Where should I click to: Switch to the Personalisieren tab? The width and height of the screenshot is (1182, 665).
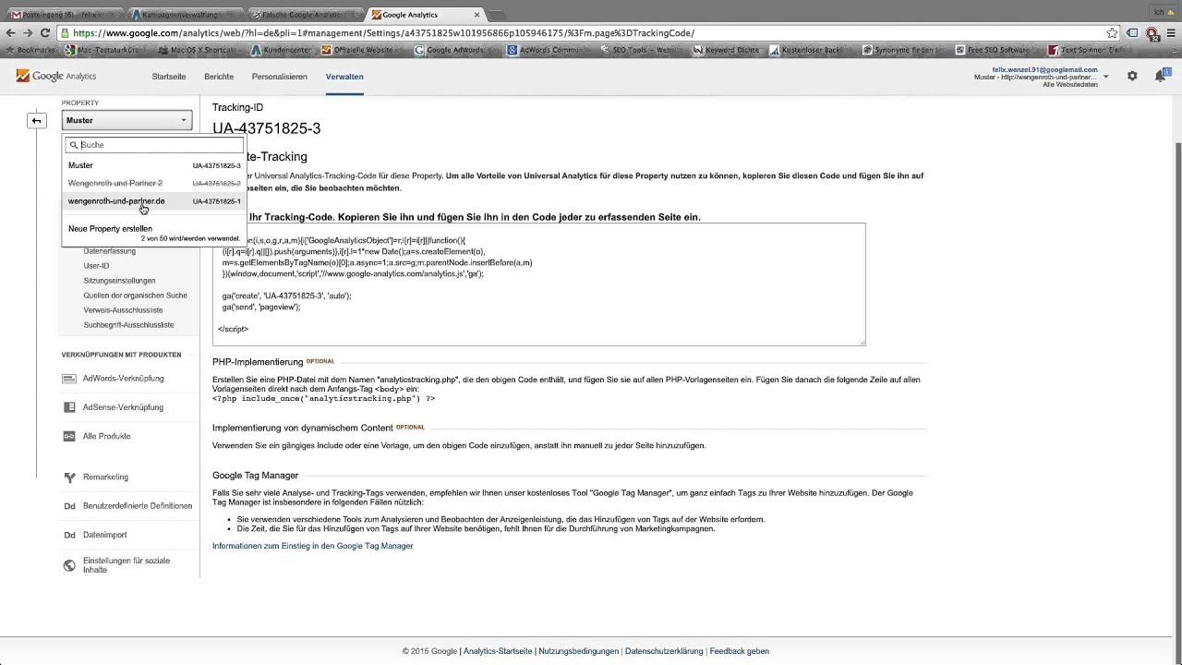tap(280, 77)
